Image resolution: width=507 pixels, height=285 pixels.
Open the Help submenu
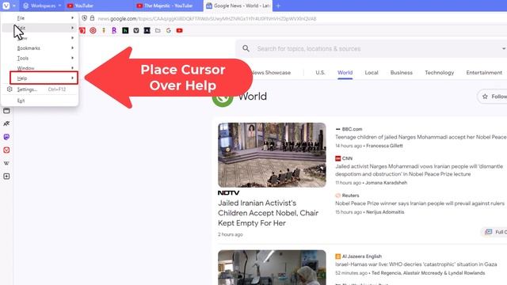coord(44,78)
